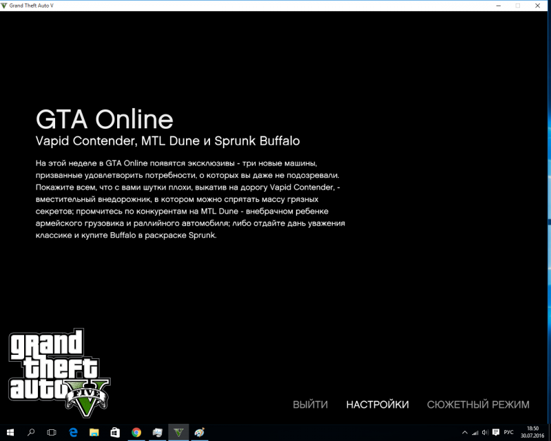Switch to Paint palette icon in taskbar
The width and height of the screenshot is (551, 441).
pyautogui.click(x=200, y=433)
